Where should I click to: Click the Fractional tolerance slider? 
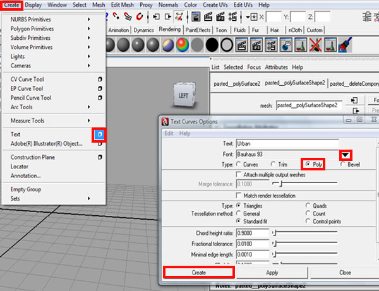click(305, 244)
